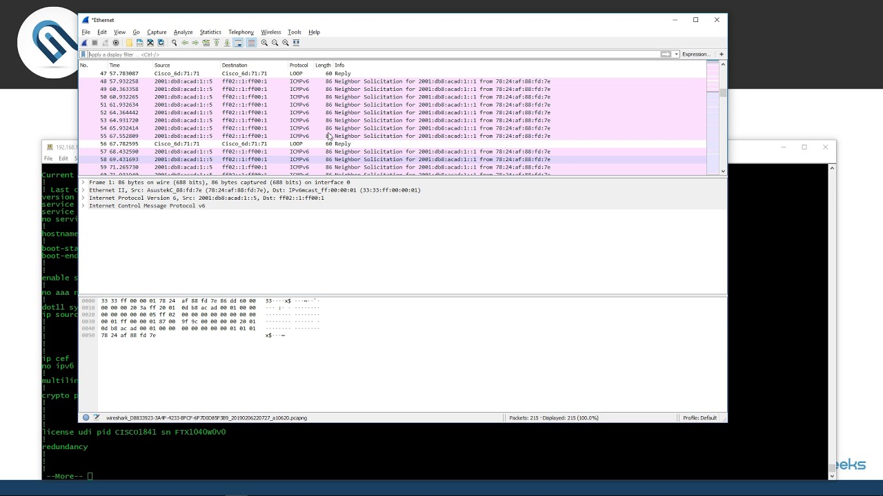Open the Wireless menu

coord(270,32)
